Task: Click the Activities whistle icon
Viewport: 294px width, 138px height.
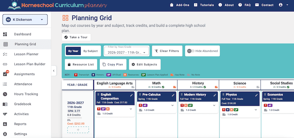Action: click(x=5, y=114)
